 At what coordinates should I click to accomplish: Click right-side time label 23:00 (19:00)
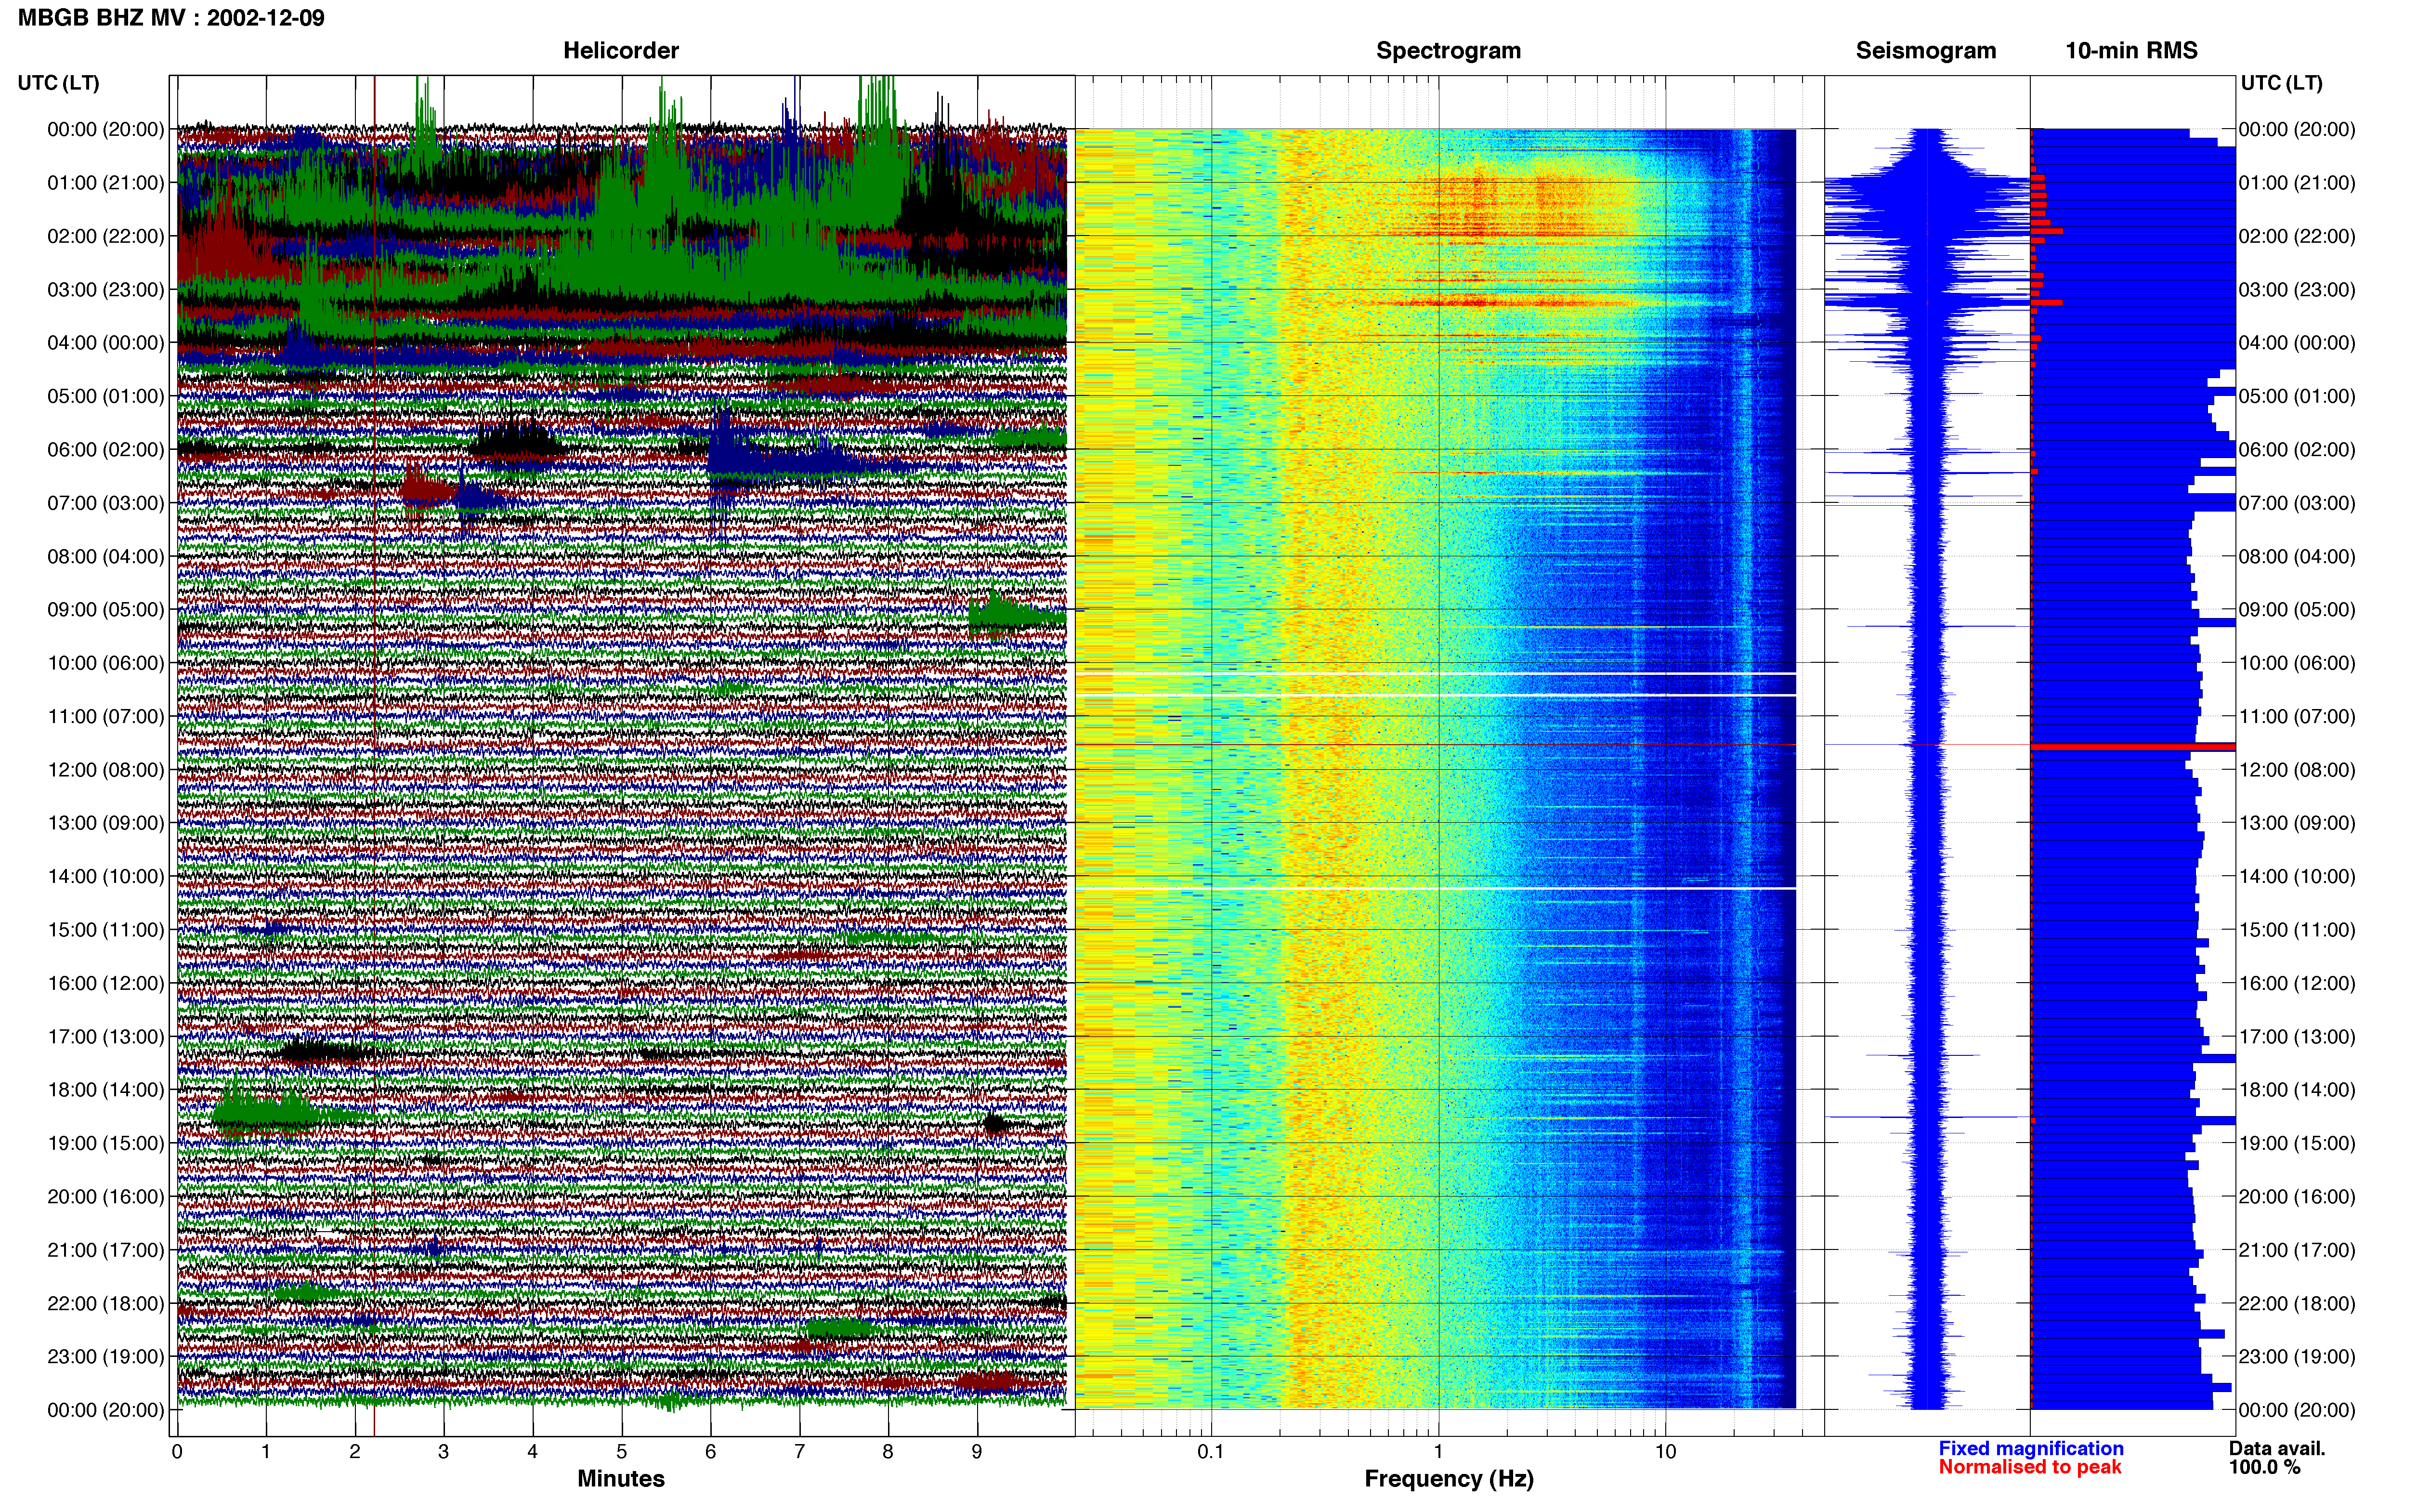(2297, 1357)
